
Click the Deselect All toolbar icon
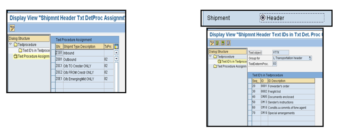(228, 43)
